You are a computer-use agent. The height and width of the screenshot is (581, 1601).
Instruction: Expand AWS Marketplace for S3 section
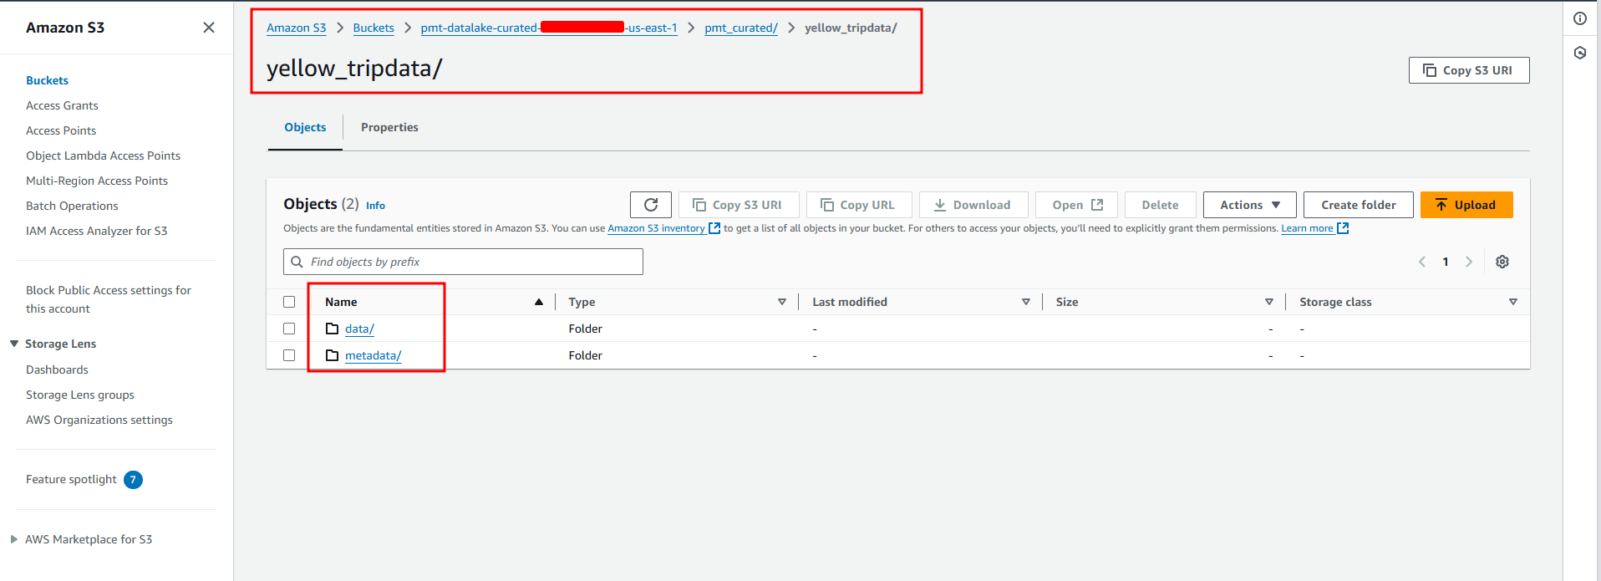click(x=14, y=539)
